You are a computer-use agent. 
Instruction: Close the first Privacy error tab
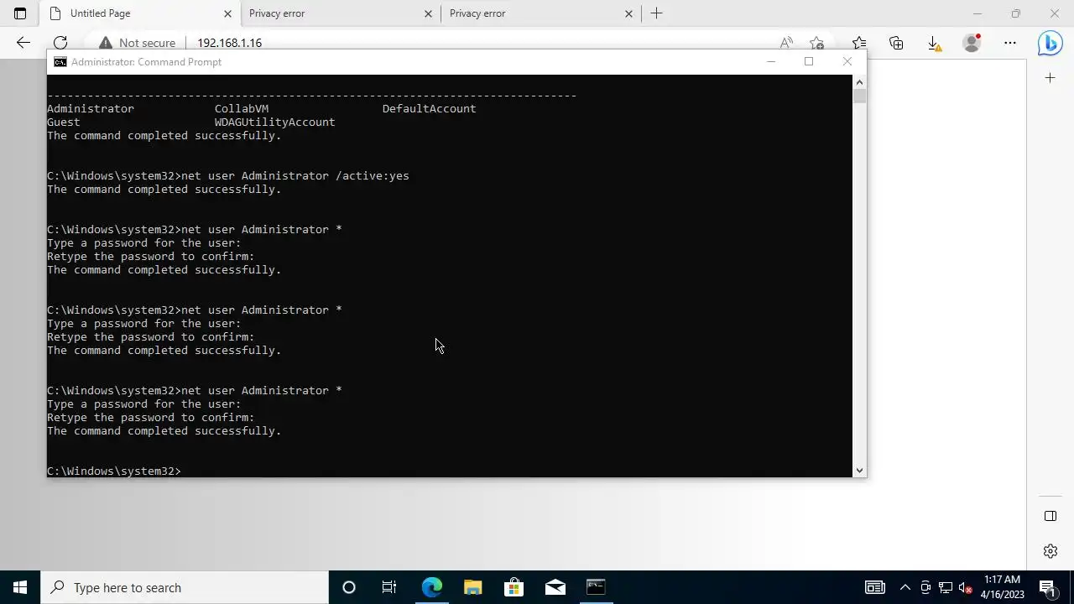coord(428,13)
